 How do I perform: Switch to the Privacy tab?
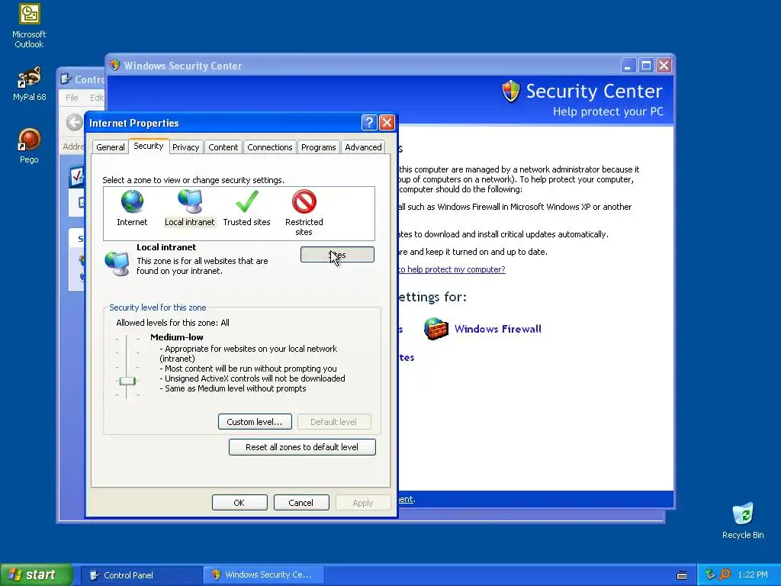(186, 147)
